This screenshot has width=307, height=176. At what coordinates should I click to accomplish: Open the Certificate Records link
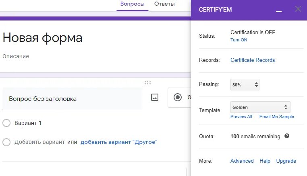pos(253,60)
